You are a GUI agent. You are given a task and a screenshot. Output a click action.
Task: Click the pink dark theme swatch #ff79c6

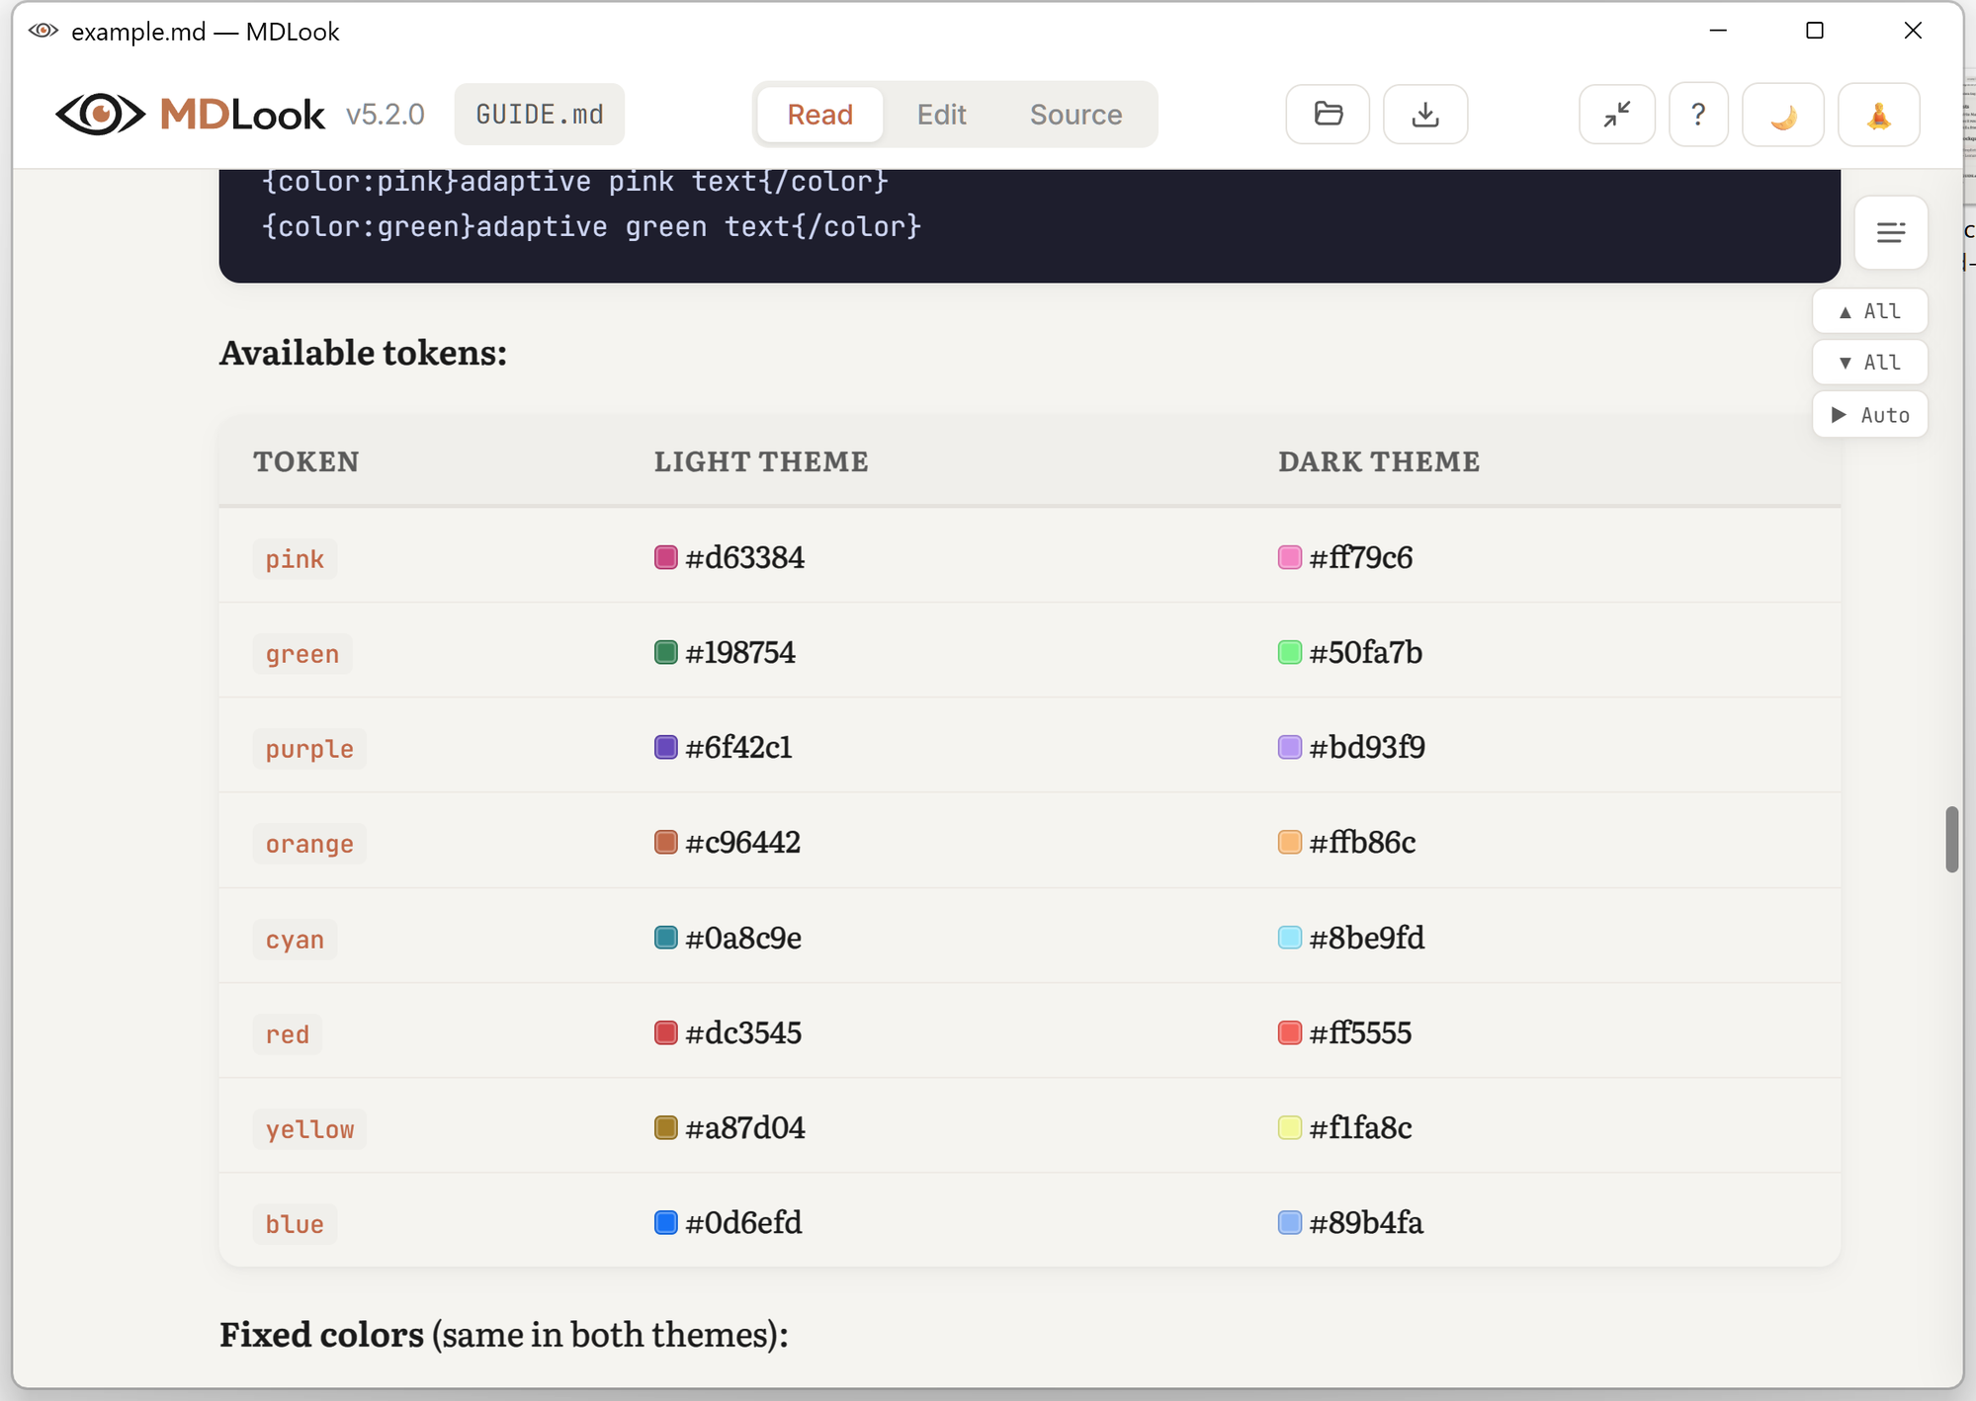1290,557
